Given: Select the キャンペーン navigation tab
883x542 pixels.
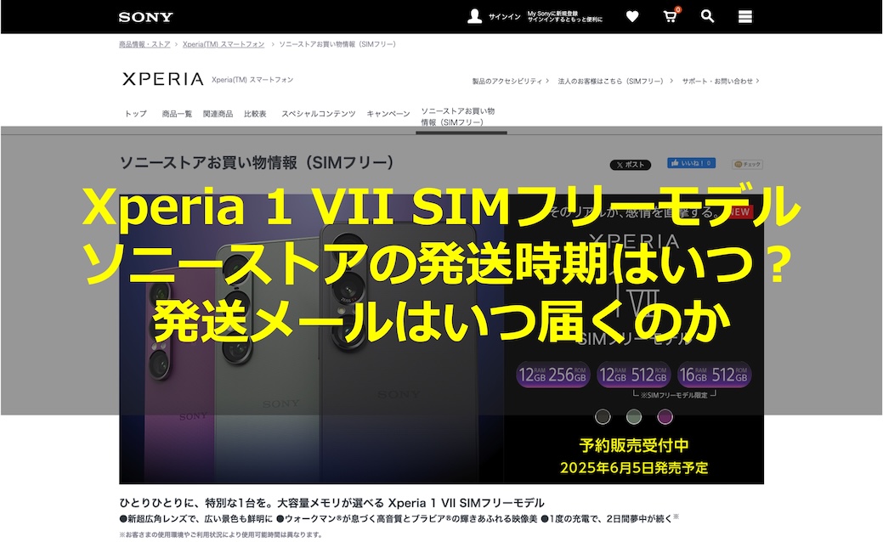Looking at the screenshot, I should [388, 114].
